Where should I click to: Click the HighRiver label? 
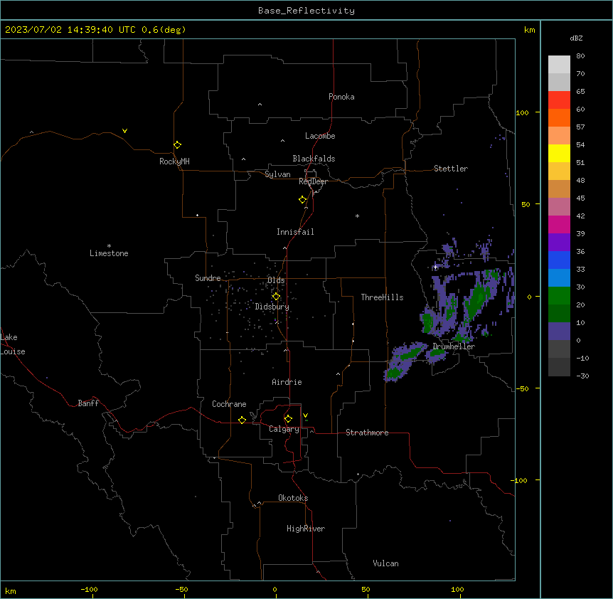306,529
